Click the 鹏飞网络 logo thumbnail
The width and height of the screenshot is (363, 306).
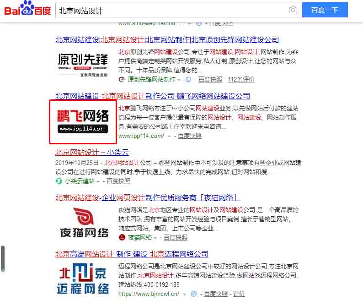click(x=83, y=121)
